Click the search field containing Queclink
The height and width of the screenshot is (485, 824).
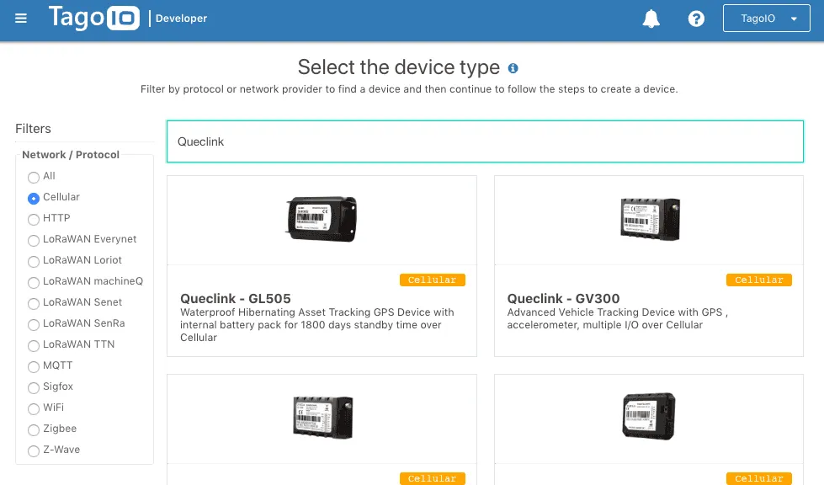[x=485, y=141]
